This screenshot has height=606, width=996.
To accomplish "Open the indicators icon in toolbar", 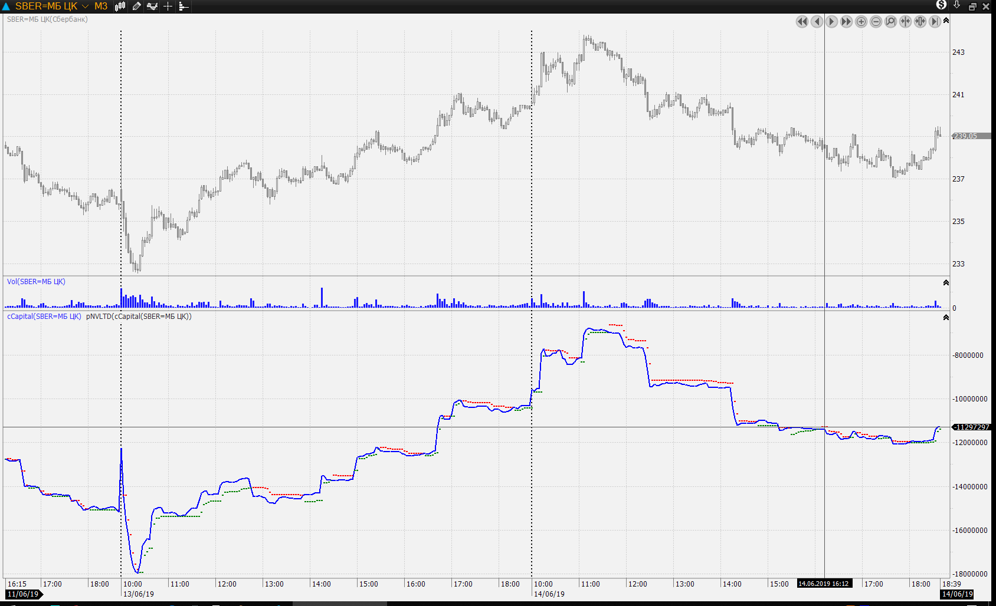I will tap(152, 6).
